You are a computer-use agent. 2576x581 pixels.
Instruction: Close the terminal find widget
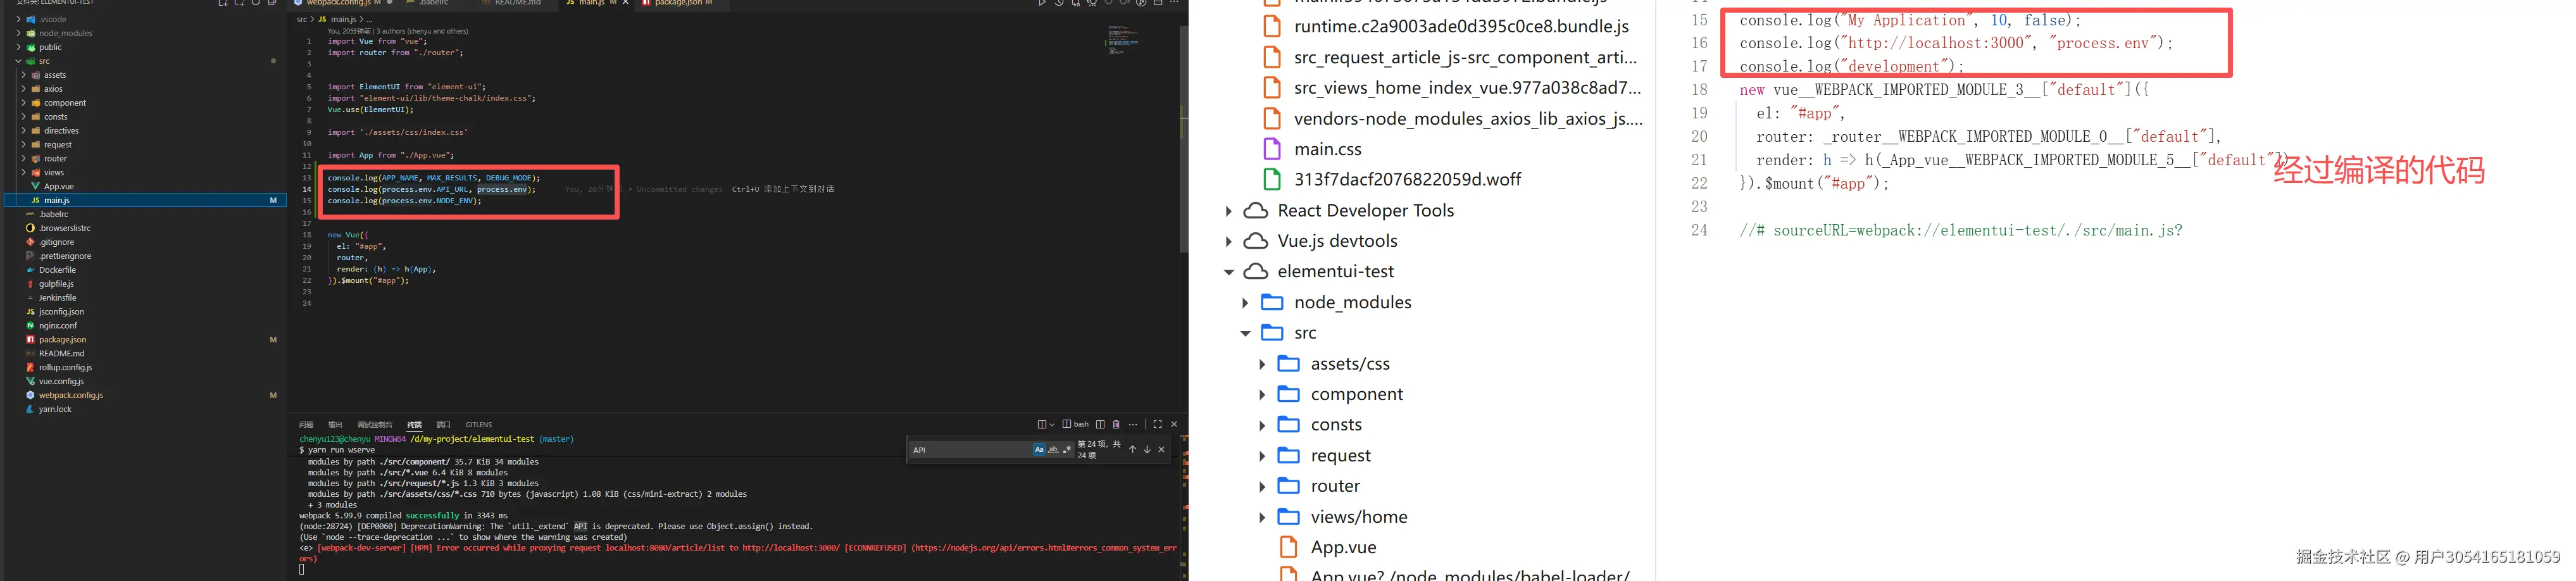1161,450
